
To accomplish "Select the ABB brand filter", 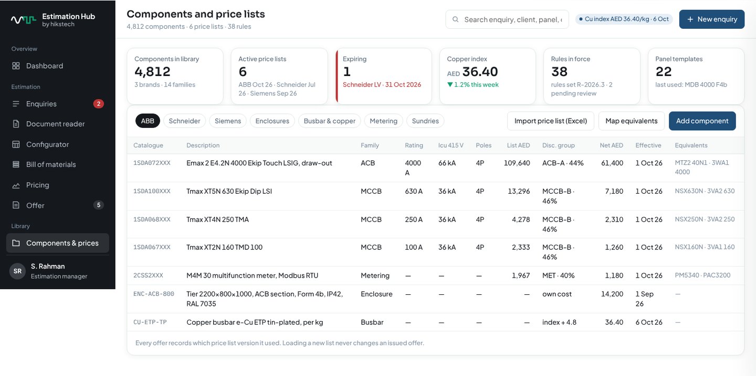I will point(148,121).
